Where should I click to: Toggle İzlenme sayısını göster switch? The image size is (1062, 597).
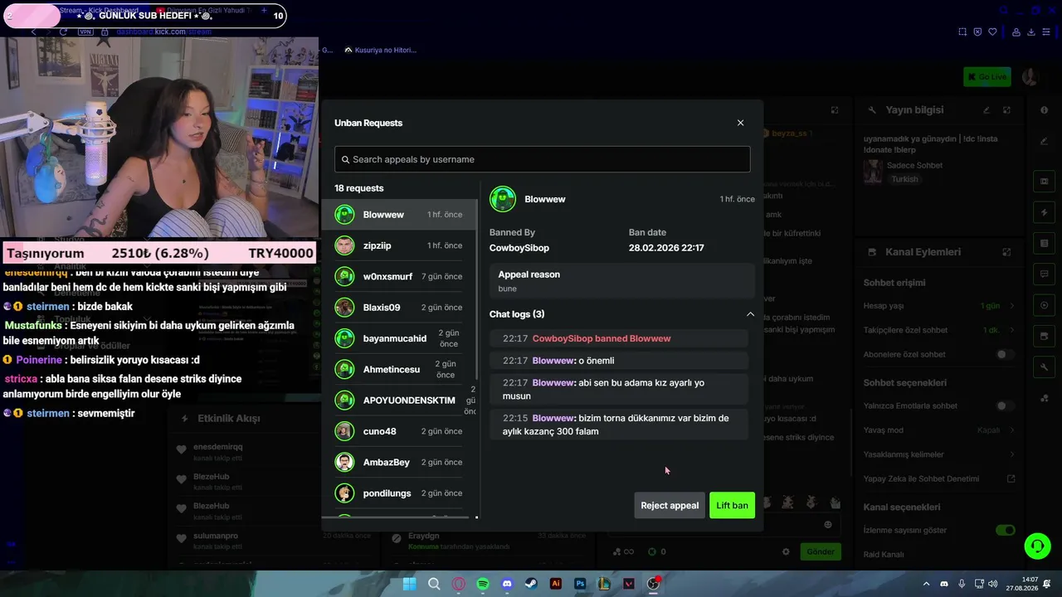click(x=1005, y=531)
